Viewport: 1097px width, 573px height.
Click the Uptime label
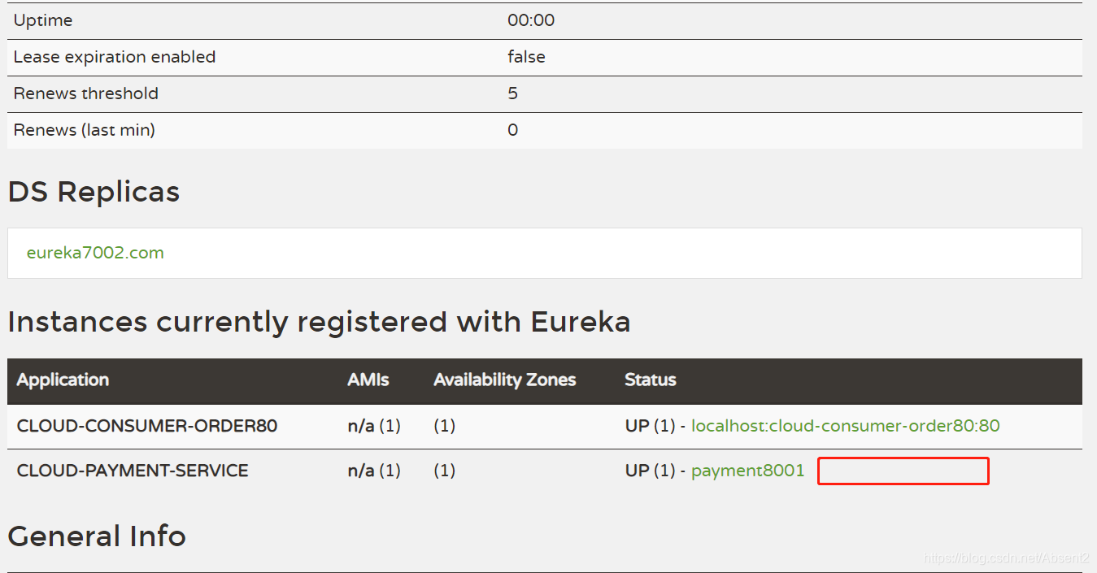coord(43,21)
